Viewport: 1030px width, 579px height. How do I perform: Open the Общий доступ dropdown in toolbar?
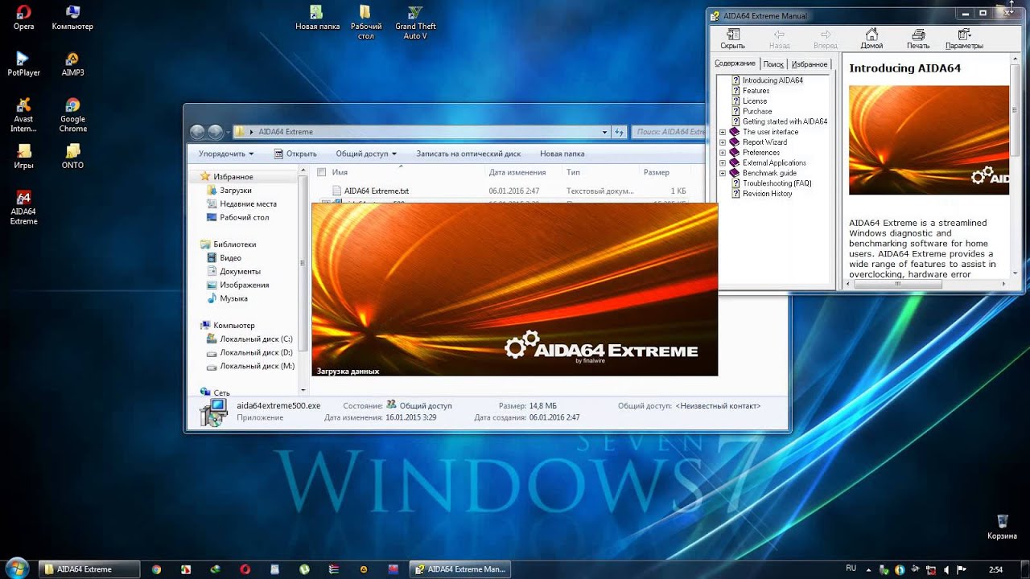366,154
